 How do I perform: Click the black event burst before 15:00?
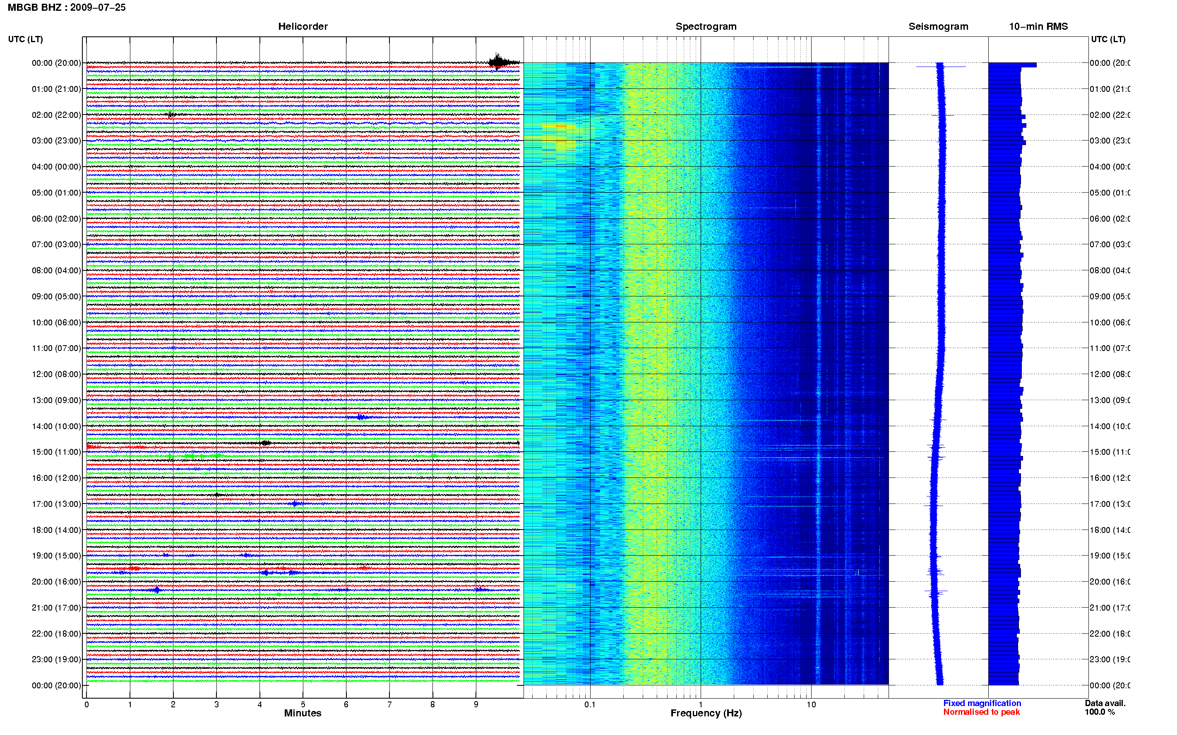(x=265, y=443)
